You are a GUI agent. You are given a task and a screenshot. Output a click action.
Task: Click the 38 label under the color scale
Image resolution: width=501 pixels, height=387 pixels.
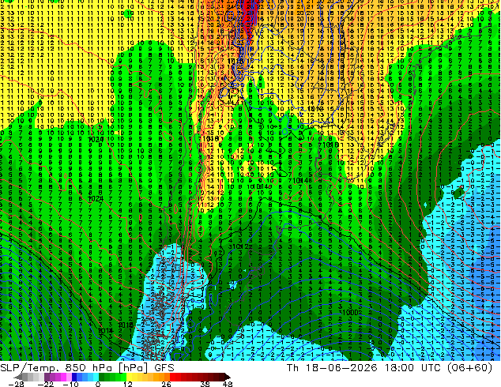(205, 384)
